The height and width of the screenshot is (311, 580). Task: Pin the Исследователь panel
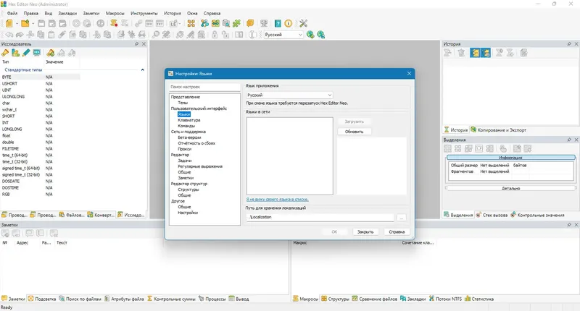click(136, 44)
